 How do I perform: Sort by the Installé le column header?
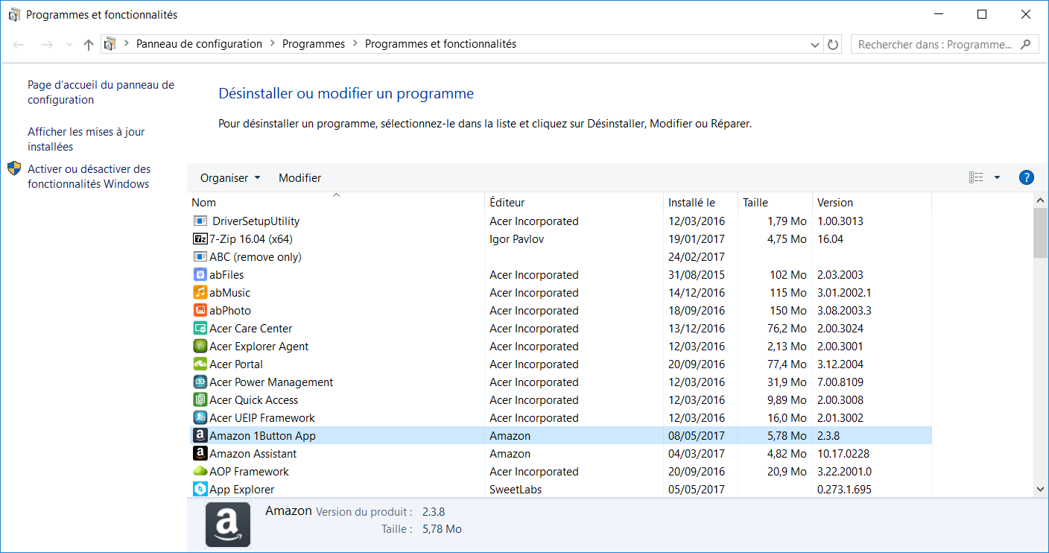pos(700,203)
